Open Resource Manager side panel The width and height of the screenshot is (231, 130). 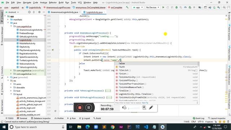coord(2,35)
